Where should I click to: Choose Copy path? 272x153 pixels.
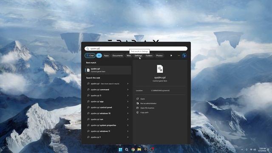coord(144,112)
